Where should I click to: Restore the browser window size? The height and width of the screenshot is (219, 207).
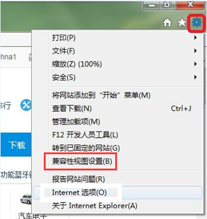click(x=167, y=5)
